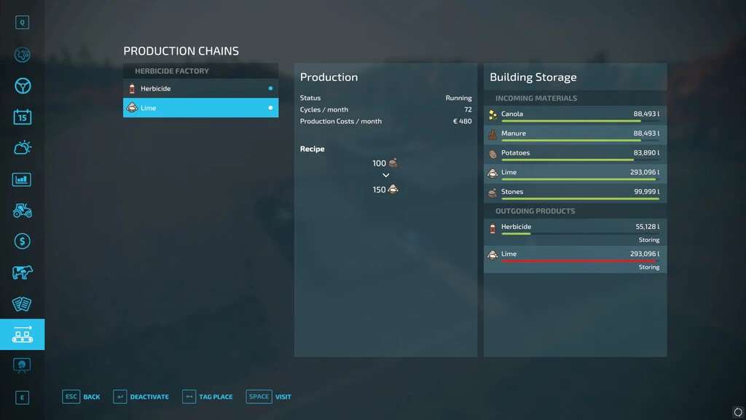Screen dimensions: 746x420
Task: Open the map page in sidebar
Action: (22, 55)
